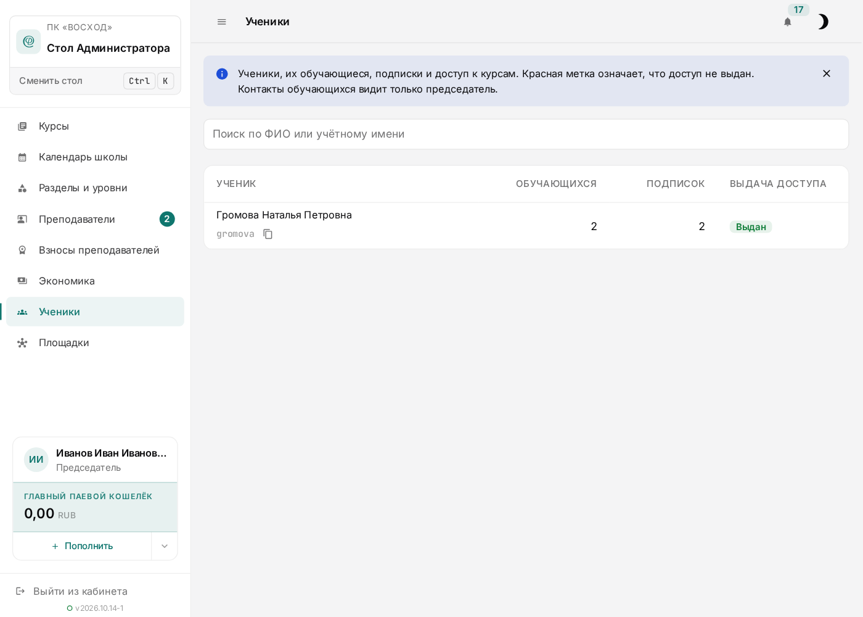Viewport: 863px width, 617px height.
Task: Click the info icon in the banner
Action: [222, 74]
